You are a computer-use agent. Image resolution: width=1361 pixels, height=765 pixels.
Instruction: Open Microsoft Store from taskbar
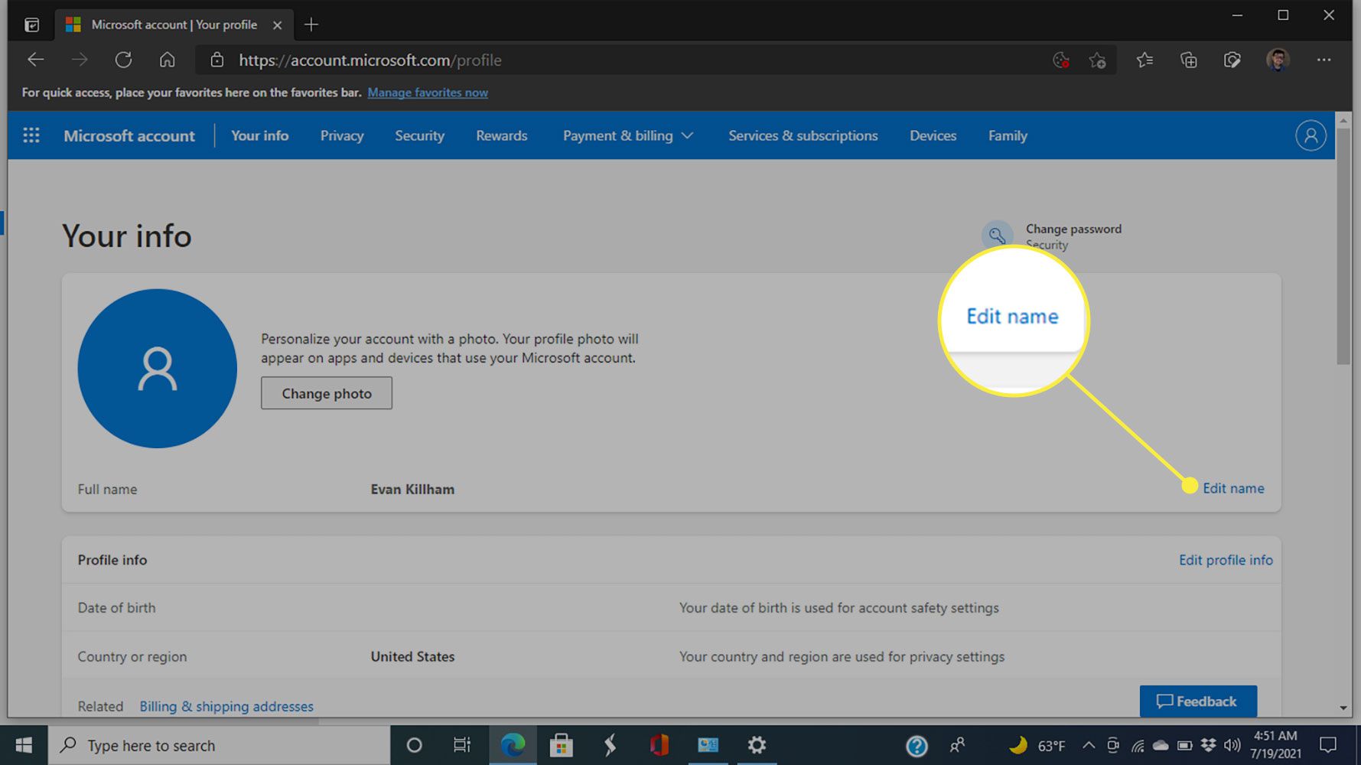coord(561,745)
